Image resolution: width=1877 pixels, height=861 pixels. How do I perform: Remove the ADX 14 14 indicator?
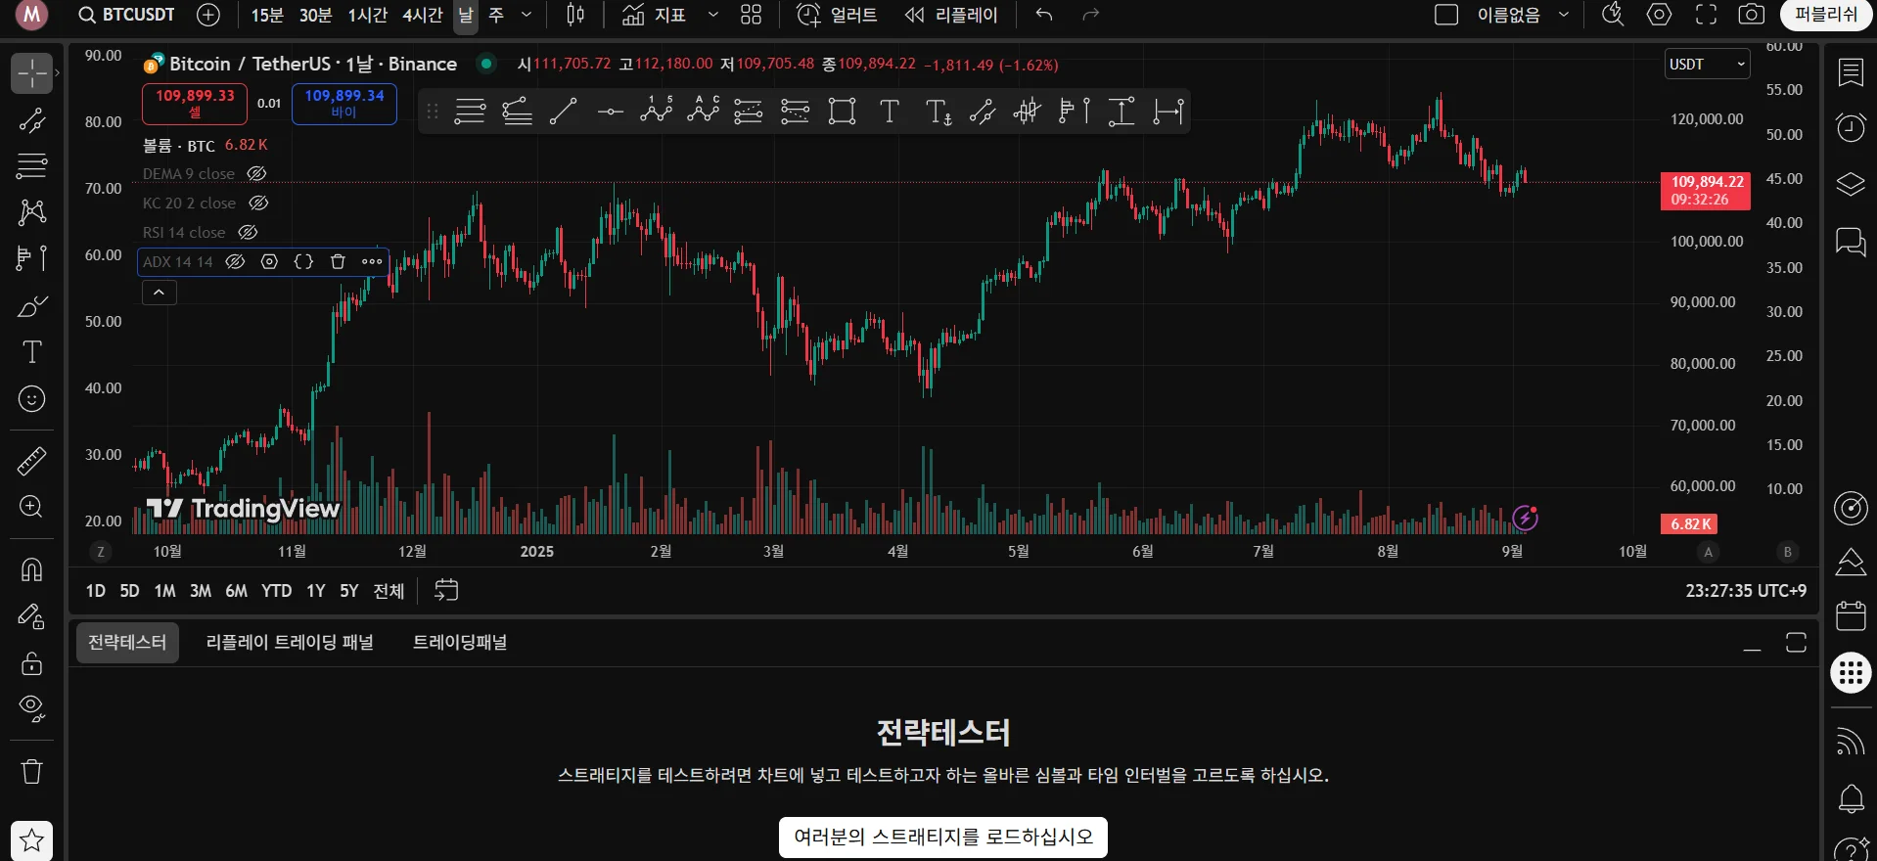click(x=338, y=262)
